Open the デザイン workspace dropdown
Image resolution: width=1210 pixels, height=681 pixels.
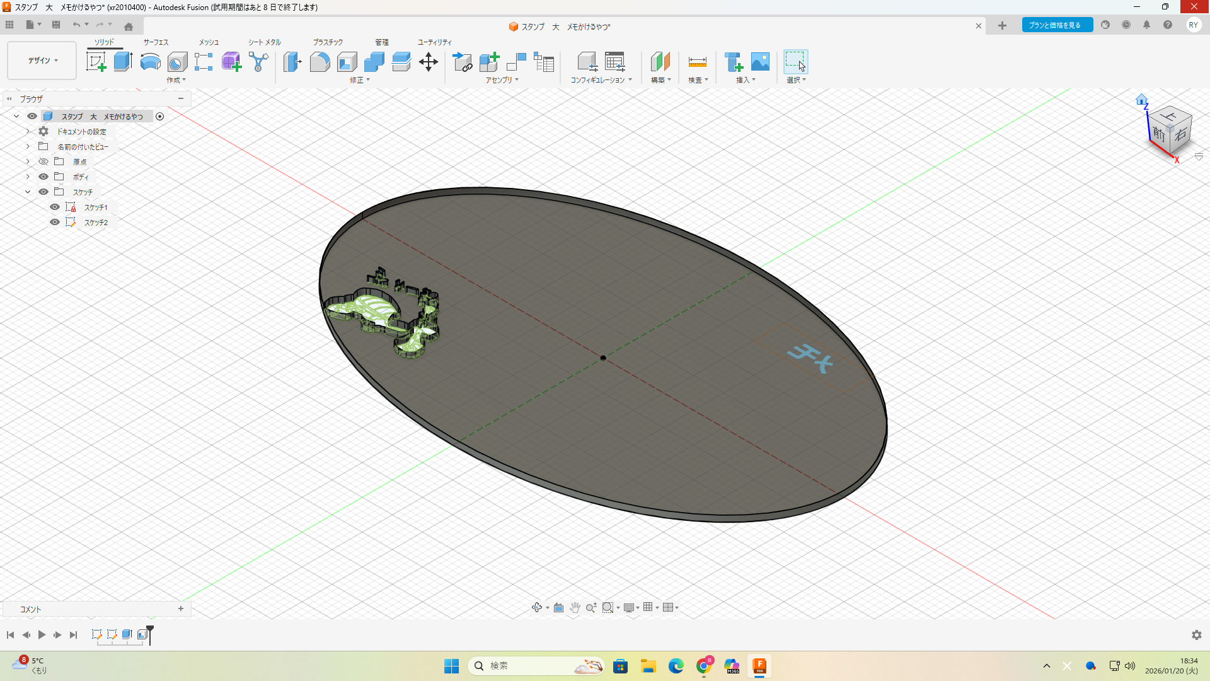(x=42, y=61)
